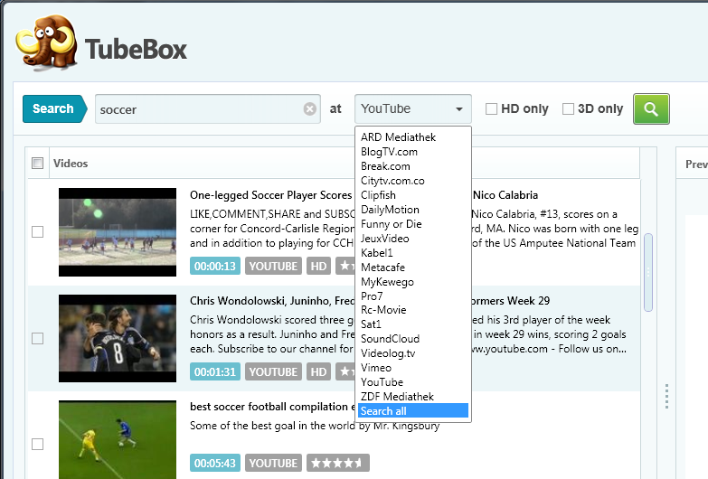Image resolution: width=708 pixels, height=479 pixels.
Task: Check the first video's checkbox
Action: pyautogui.click(x=37, y=231)
